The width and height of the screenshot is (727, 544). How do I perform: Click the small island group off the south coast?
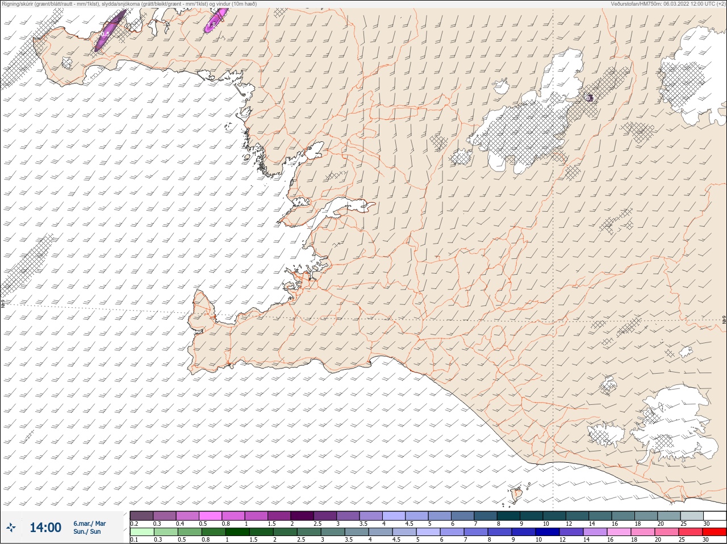(517, 493)
